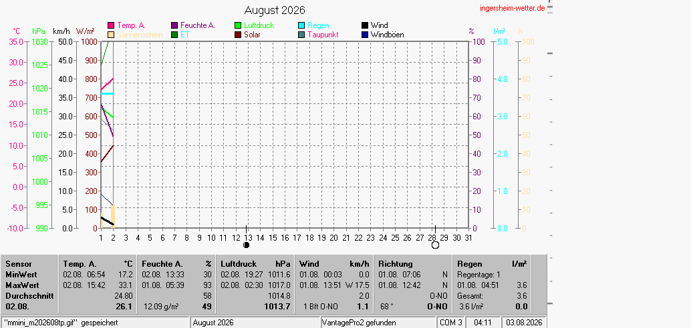Image resolution: width=691 pixels, height=328 pixels.
Task: Click the 'Sensor' header cell in the table
Action: pos(19,264)
